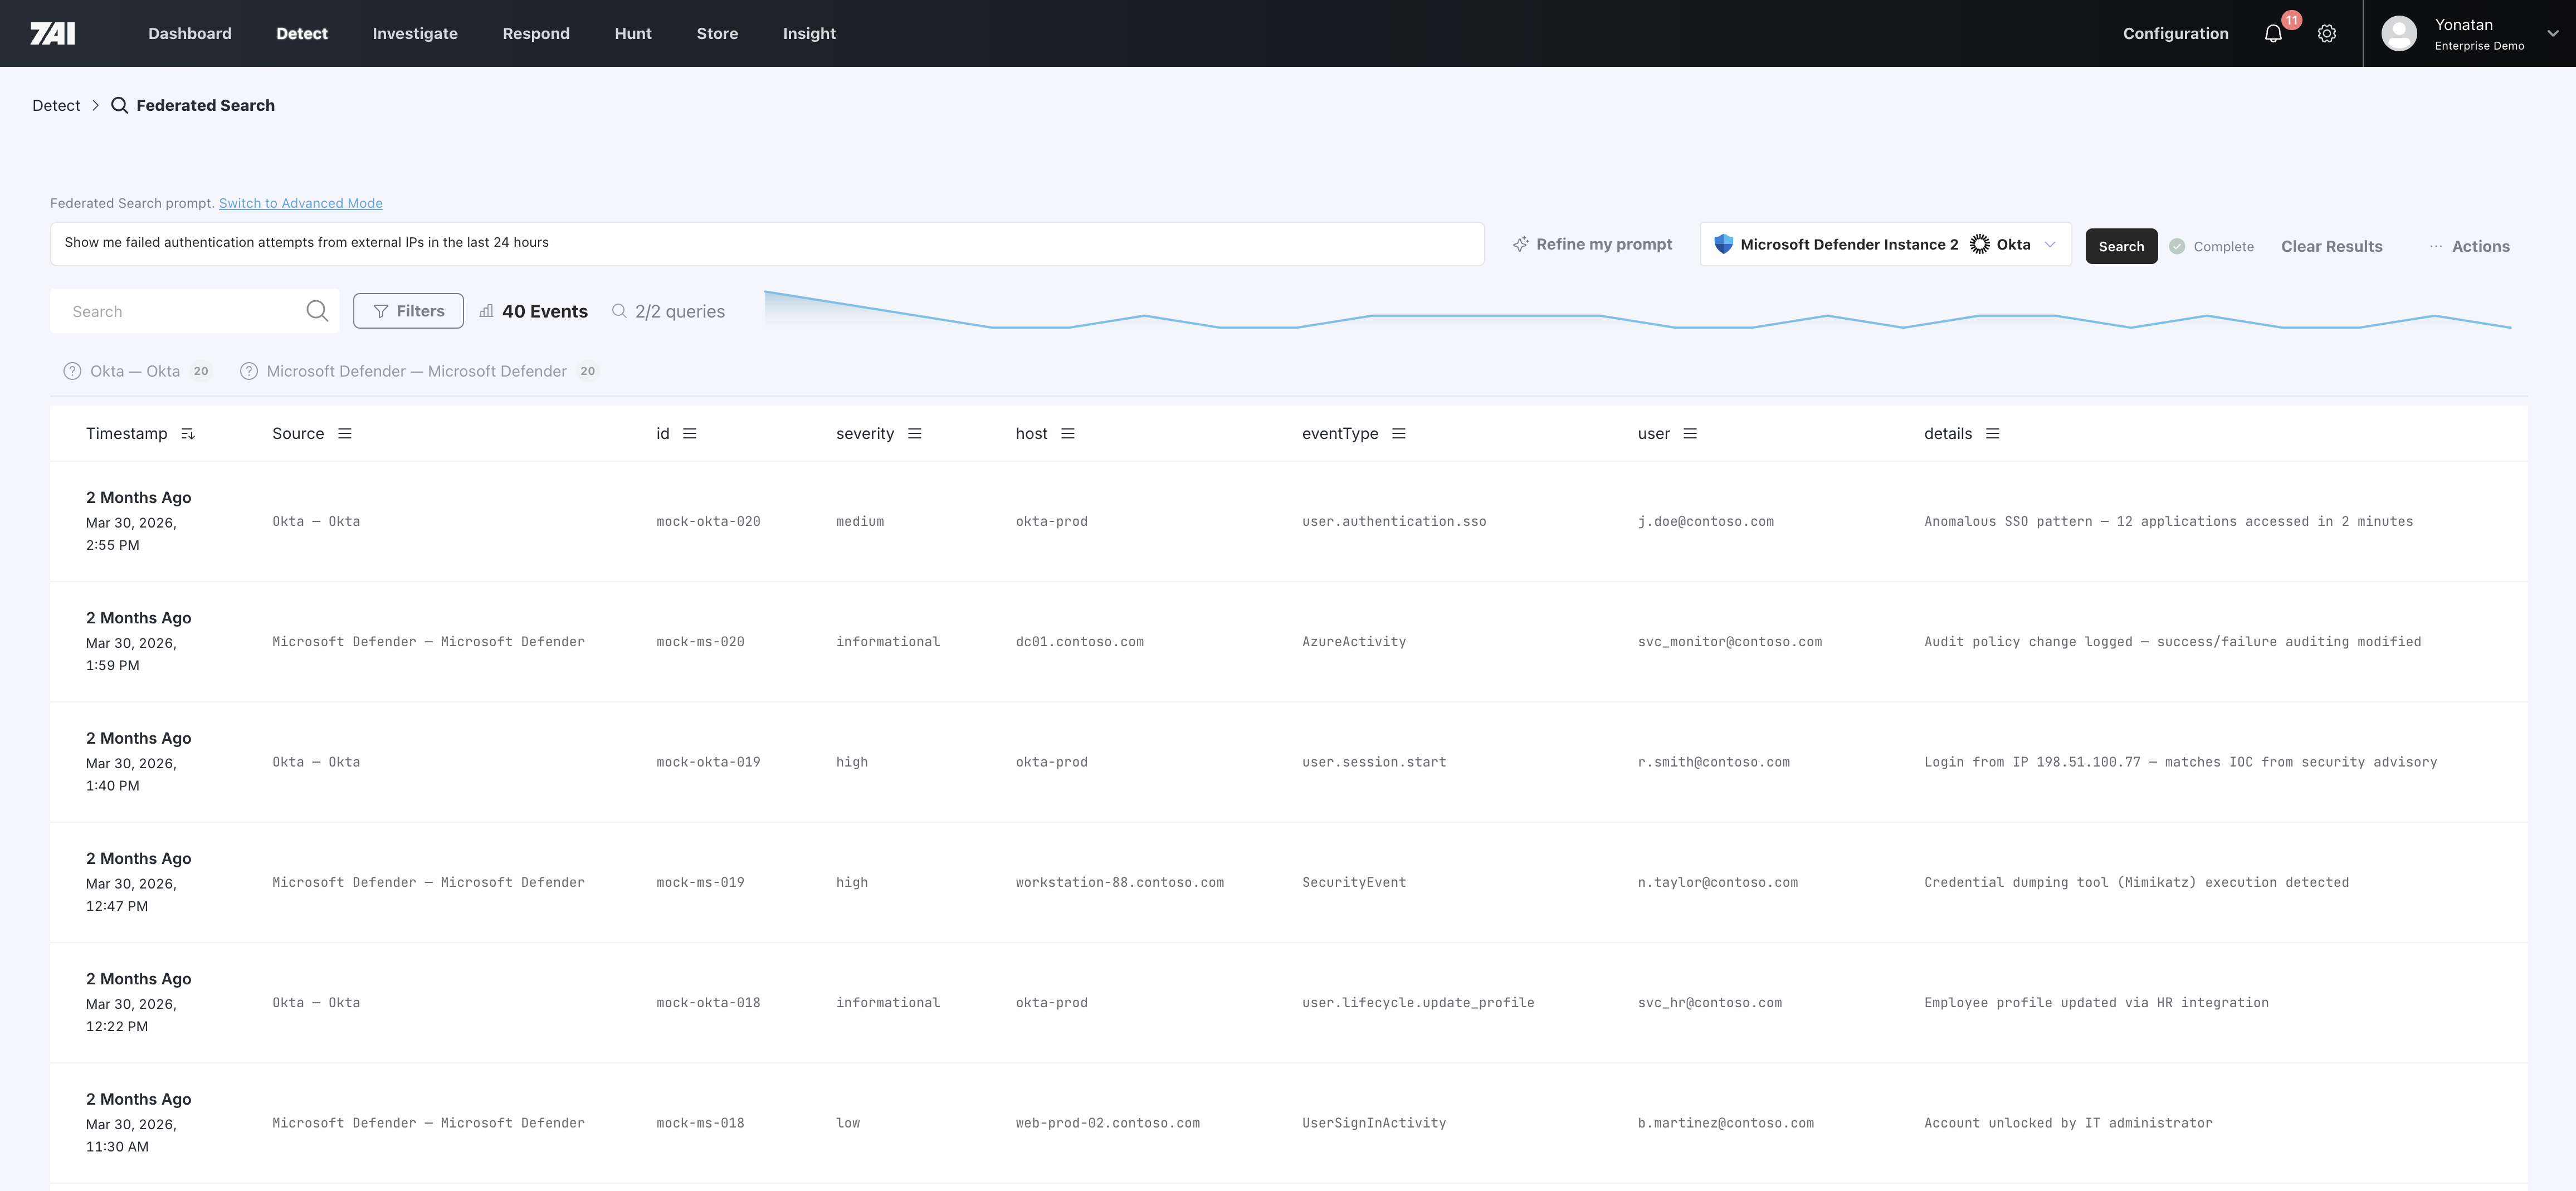
Task: Open the user column menu icon
Action: pyautogui.click(x=1690, y=433)
